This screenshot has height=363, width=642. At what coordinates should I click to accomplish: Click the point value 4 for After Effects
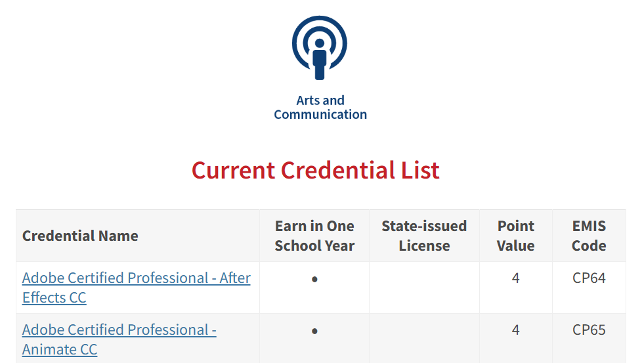tap(515, 278)
